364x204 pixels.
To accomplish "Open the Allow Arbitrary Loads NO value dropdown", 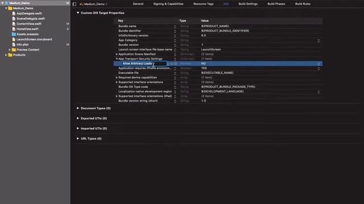I will tap(318, 63).
